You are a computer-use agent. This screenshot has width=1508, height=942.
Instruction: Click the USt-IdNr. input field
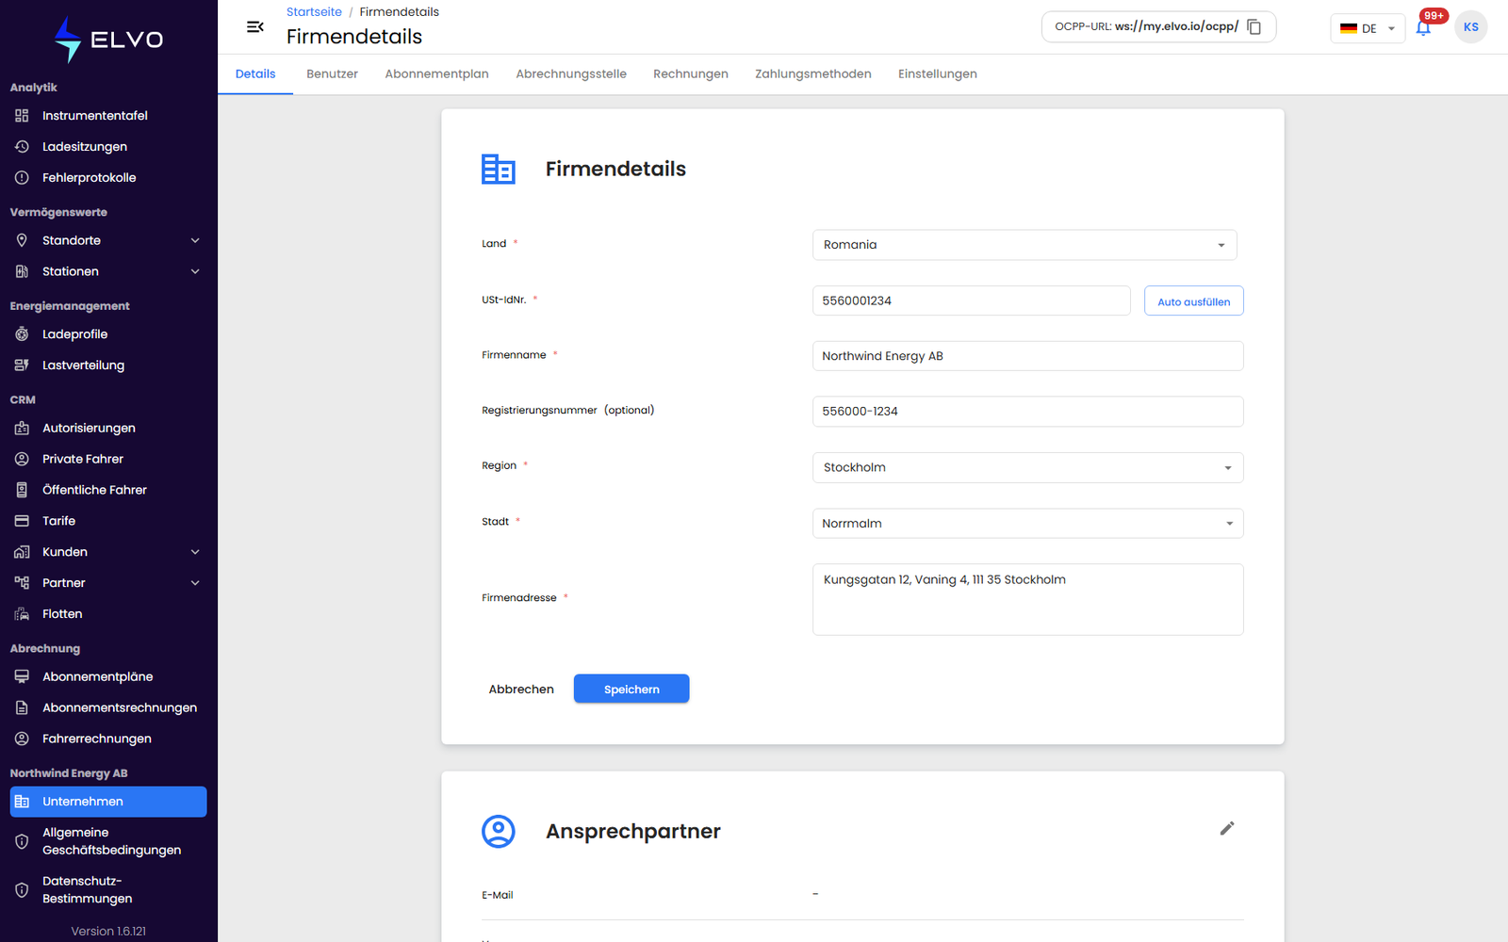coord(971,300)
